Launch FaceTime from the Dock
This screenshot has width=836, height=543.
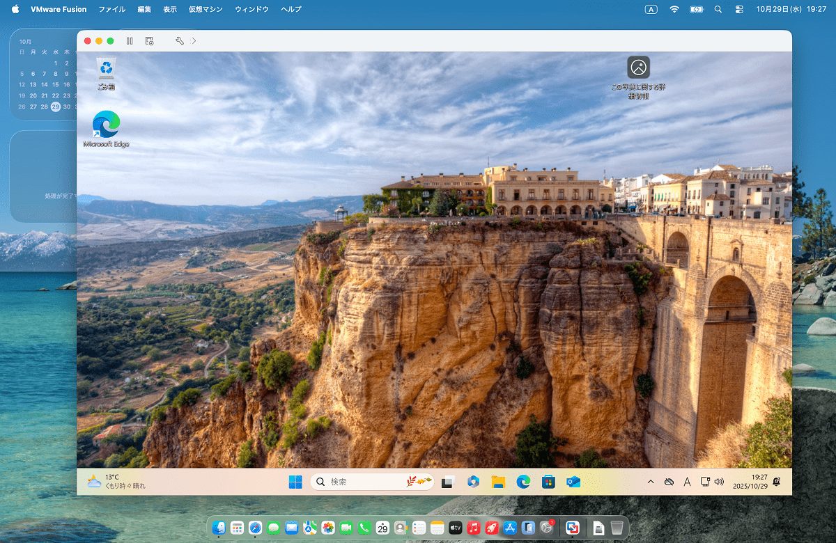pos(346,528)
